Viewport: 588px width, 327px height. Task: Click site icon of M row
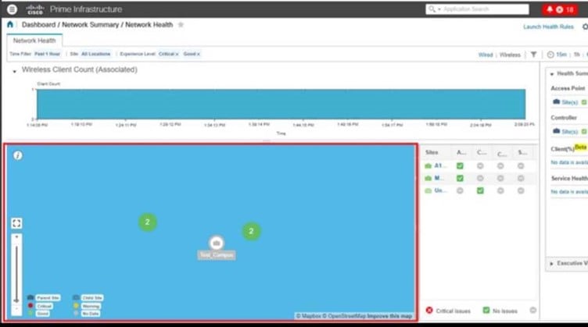click(x=428, y=178)
